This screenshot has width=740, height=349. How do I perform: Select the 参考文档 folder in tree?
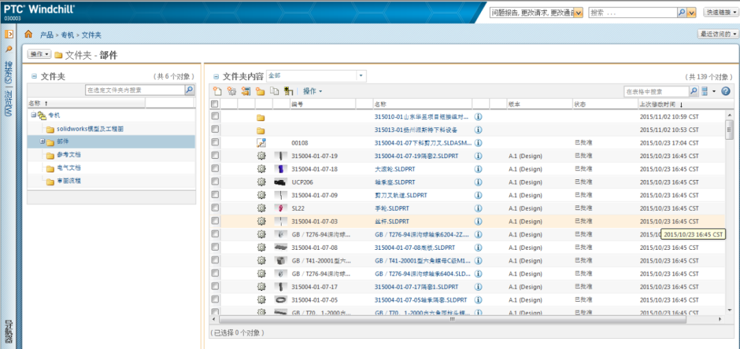[x=69, y=155]
